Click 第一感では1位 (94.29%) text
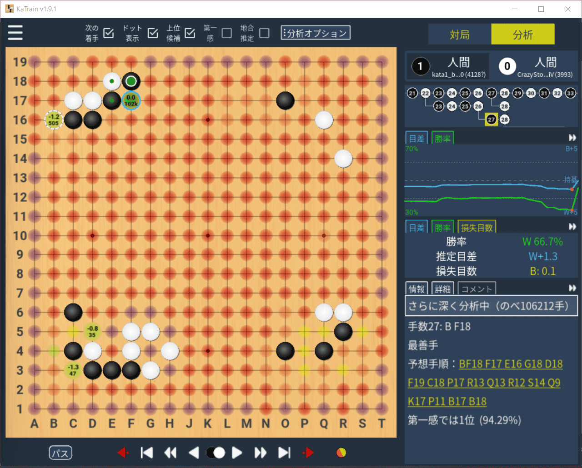 point(464,420)
